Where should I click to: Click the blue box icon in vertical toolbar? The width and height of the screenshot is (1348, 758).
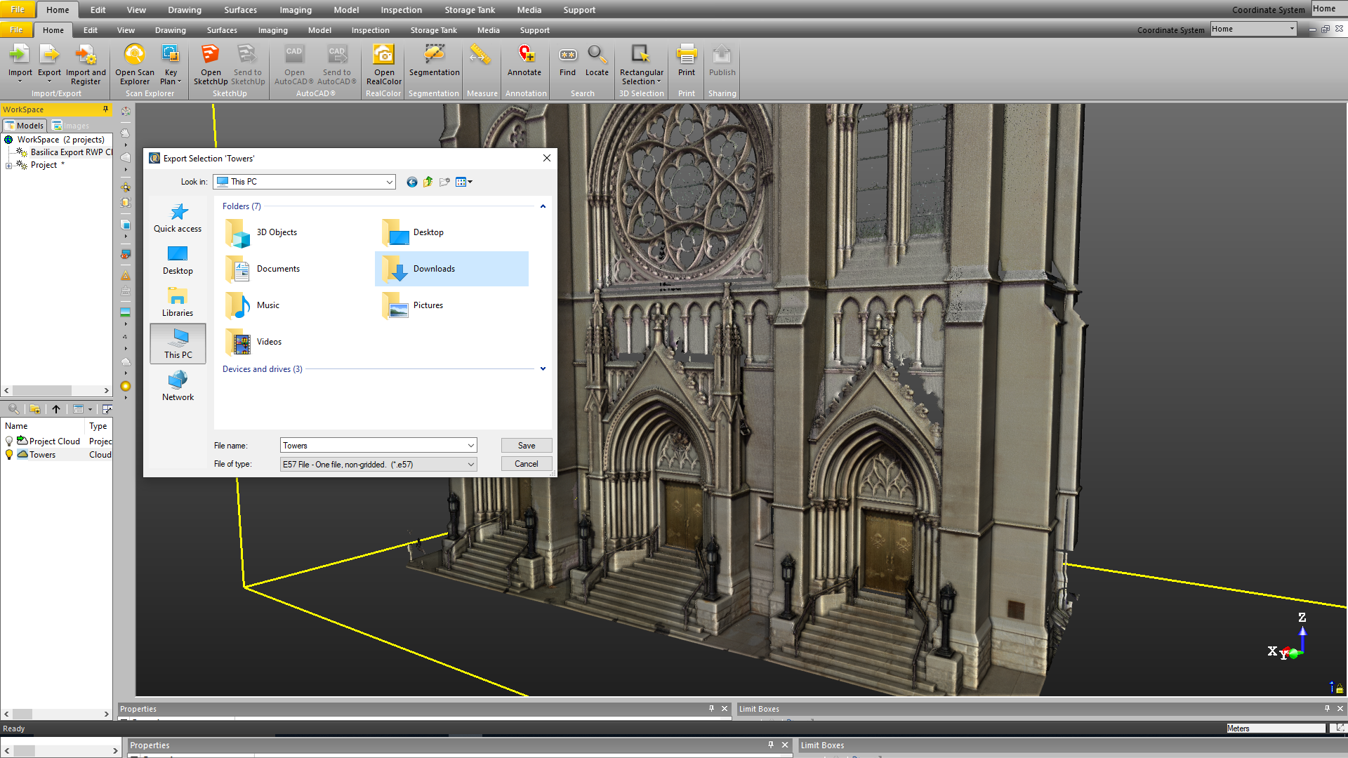[x=126, y=225]
